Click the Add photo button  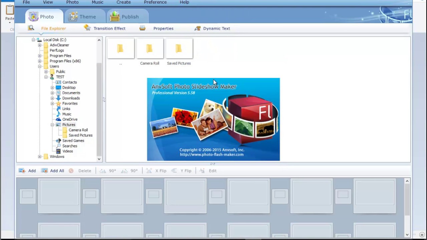27,171
